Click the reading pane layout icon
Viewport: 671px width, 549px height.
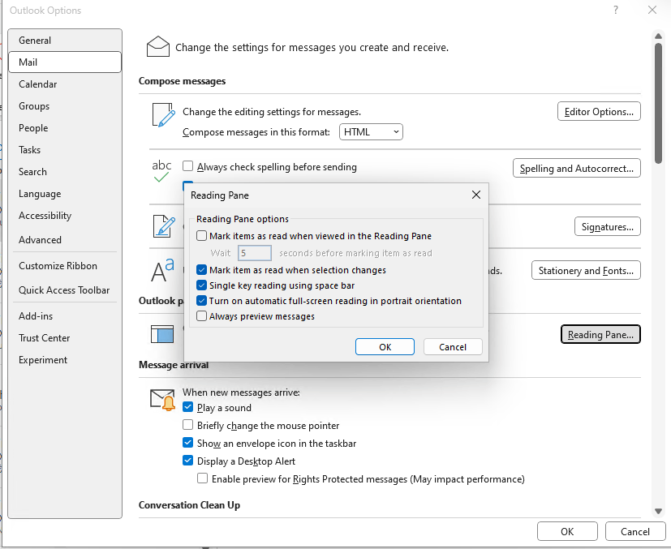(x=162, y=334)
